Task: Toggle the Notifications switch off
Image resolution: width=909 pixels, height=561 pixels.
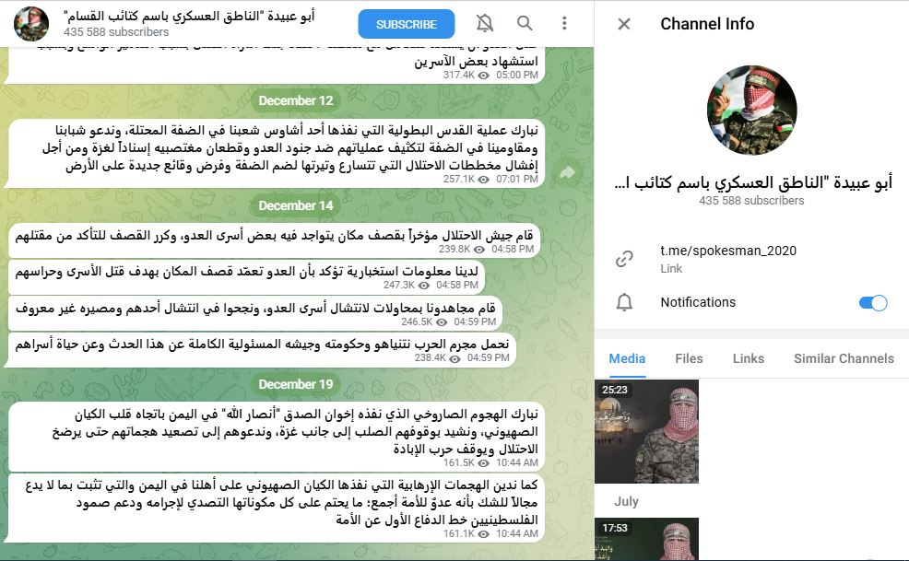Action: point(872,302)
